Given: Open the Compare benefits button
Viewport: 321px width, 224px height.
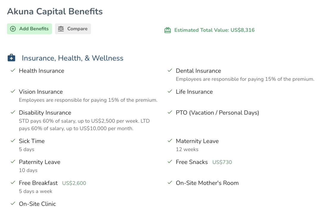Looking at the screenshot, I should coord(73,29).
